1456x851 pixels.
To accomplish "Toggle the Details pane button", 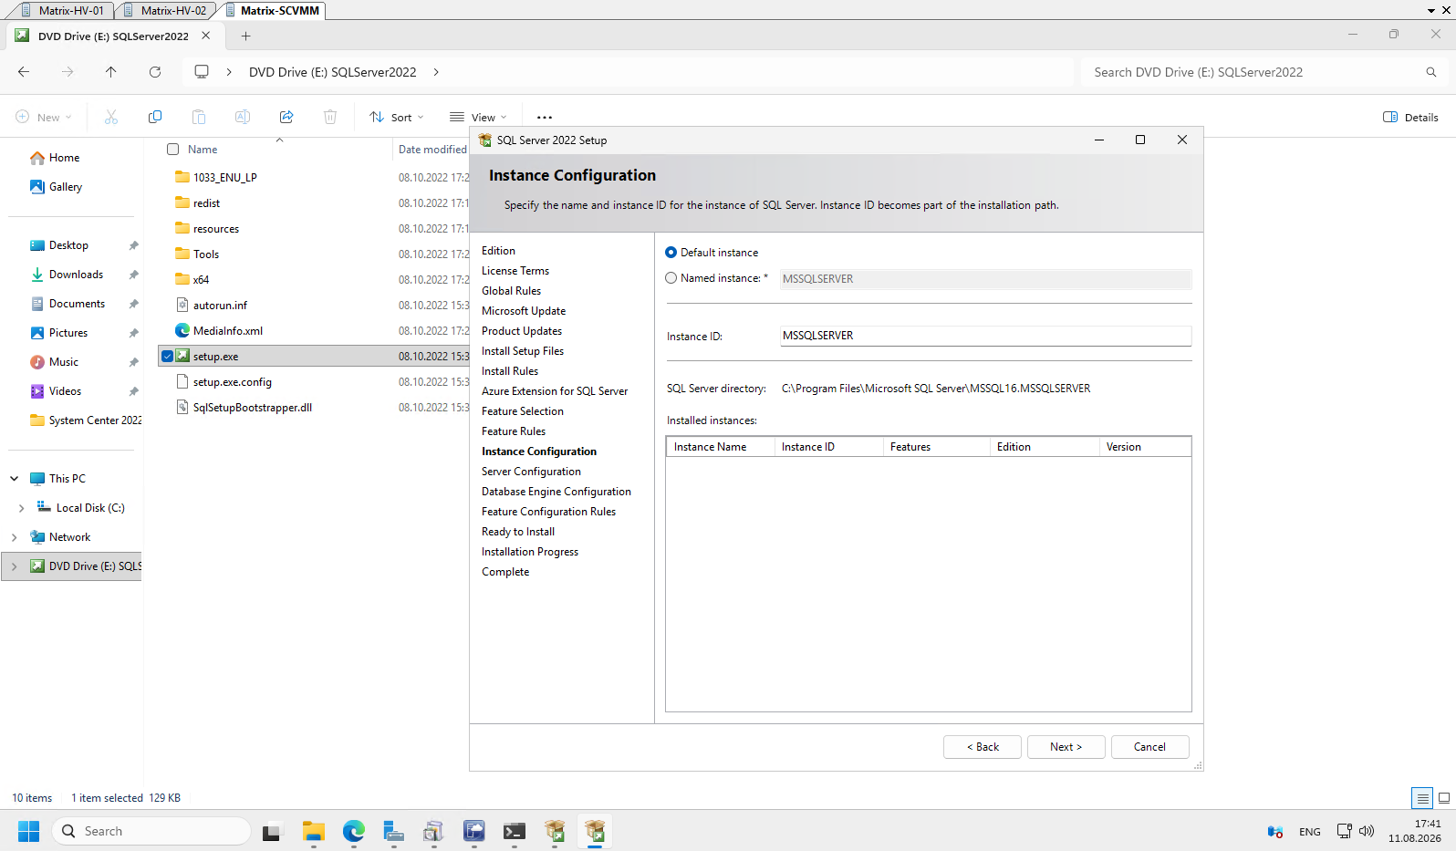I will [1410, 117].
